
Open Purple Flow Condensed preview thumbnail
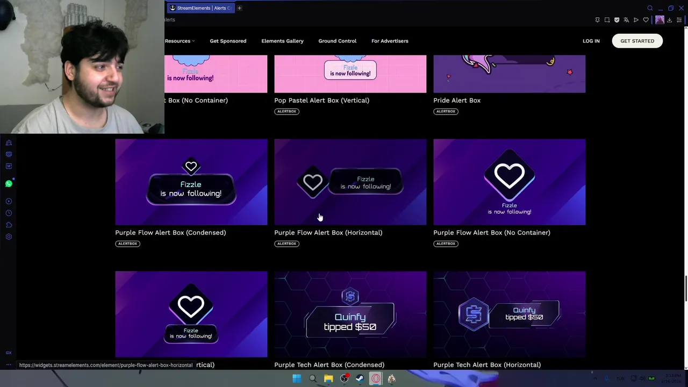tap(191, 182)
